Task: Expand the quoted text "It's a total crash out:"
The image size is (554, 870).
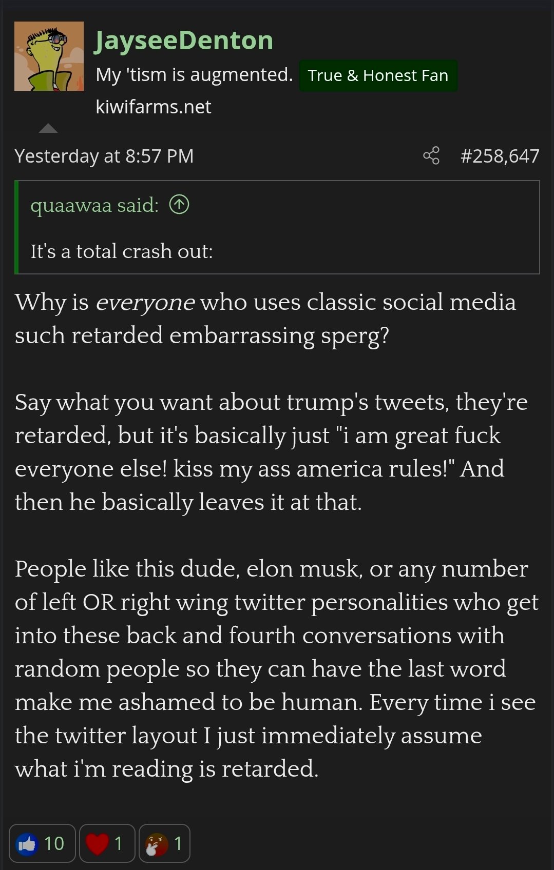Action: pyautogui.click(x=121, y=251)
